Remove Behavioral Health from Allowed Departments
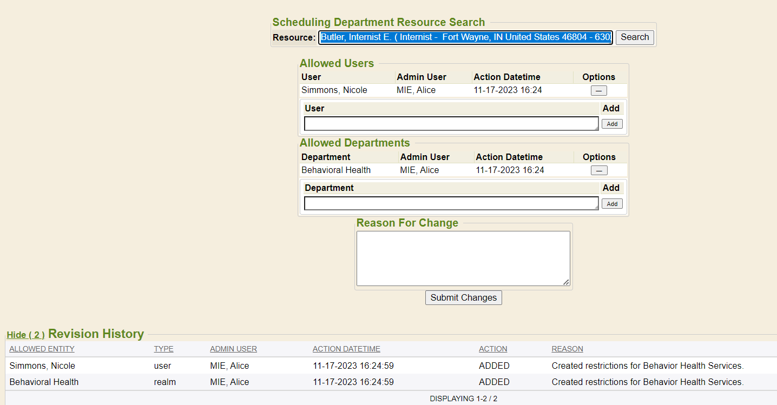Viewport: 777px width, 405px height. point(598,171)
